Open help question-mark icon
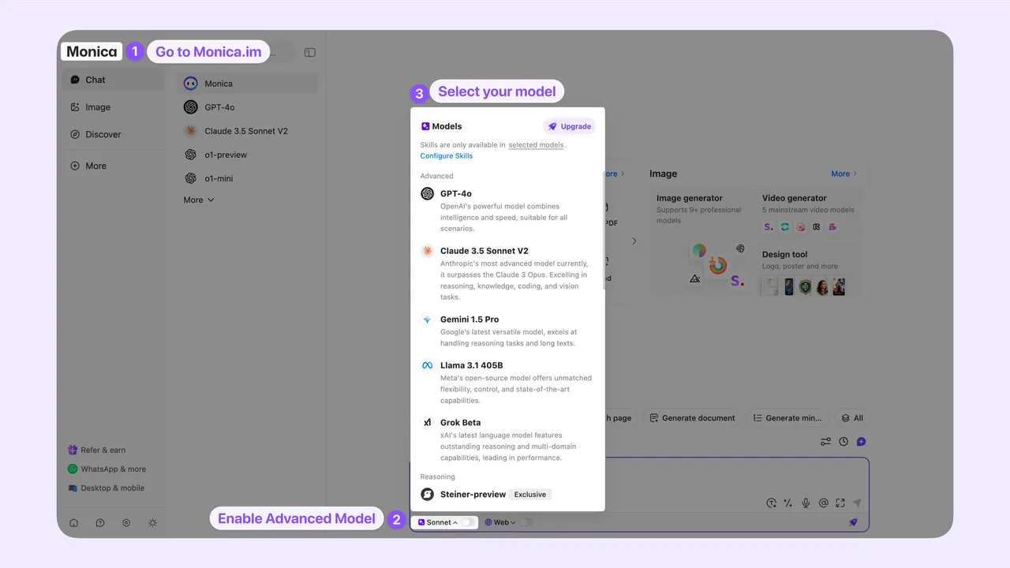 pyautogui.click(x=100, y=522)
